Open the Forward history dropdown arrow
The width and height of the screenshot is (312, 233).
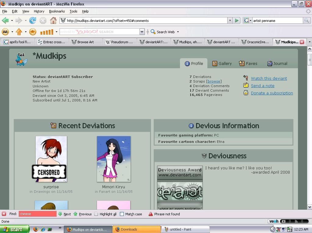point(26,20)
